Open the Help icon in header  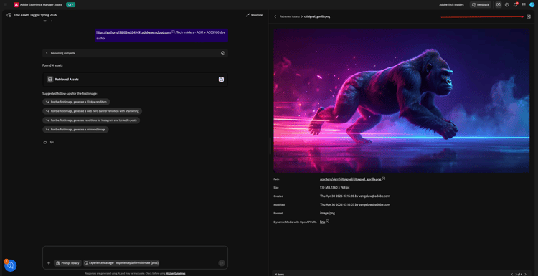tap(506, 5)
